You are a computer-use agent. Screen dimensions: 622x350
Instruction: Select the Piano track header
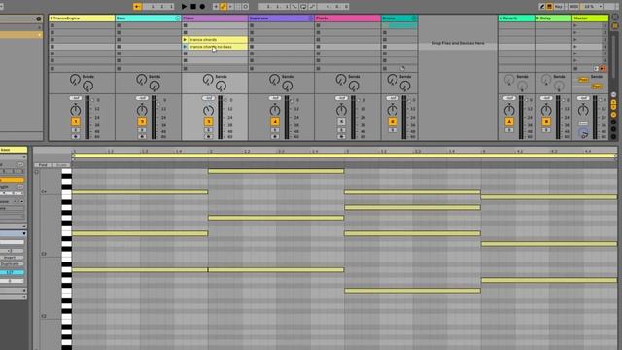pyautogui.click(x=215, y=18)
